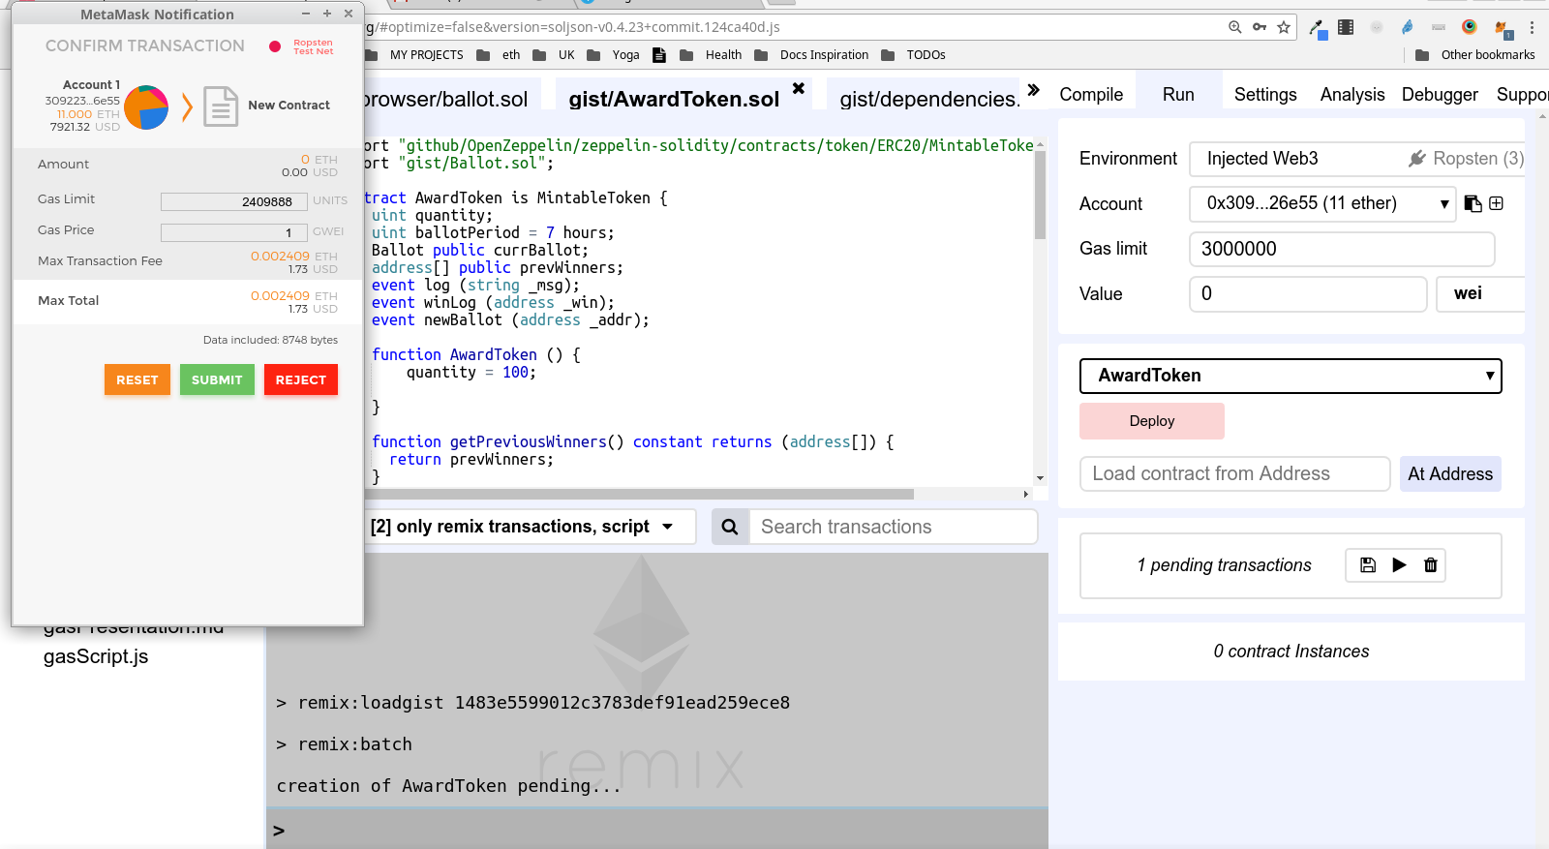Screen dimensions: 1549x849
Task: Open the Other bookmarks folder
Action: click(x=1475, y=55)
